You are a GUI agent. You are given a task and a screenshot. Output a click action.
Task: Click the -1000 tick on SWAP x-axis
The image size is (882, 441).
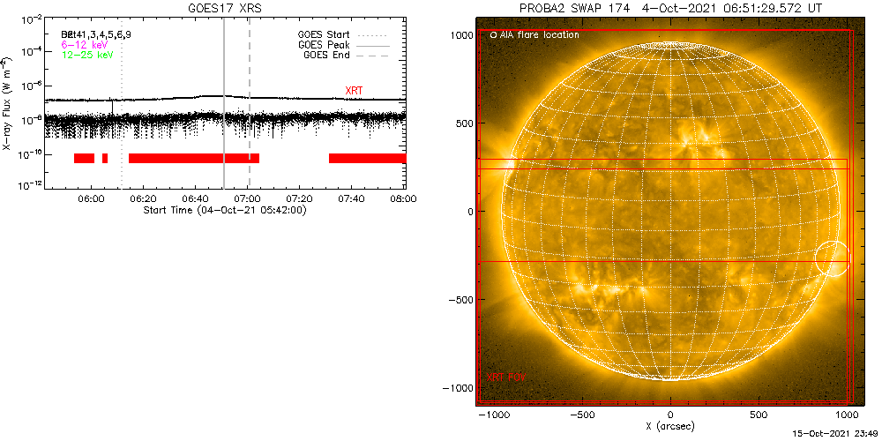click(x=494, y=415)
